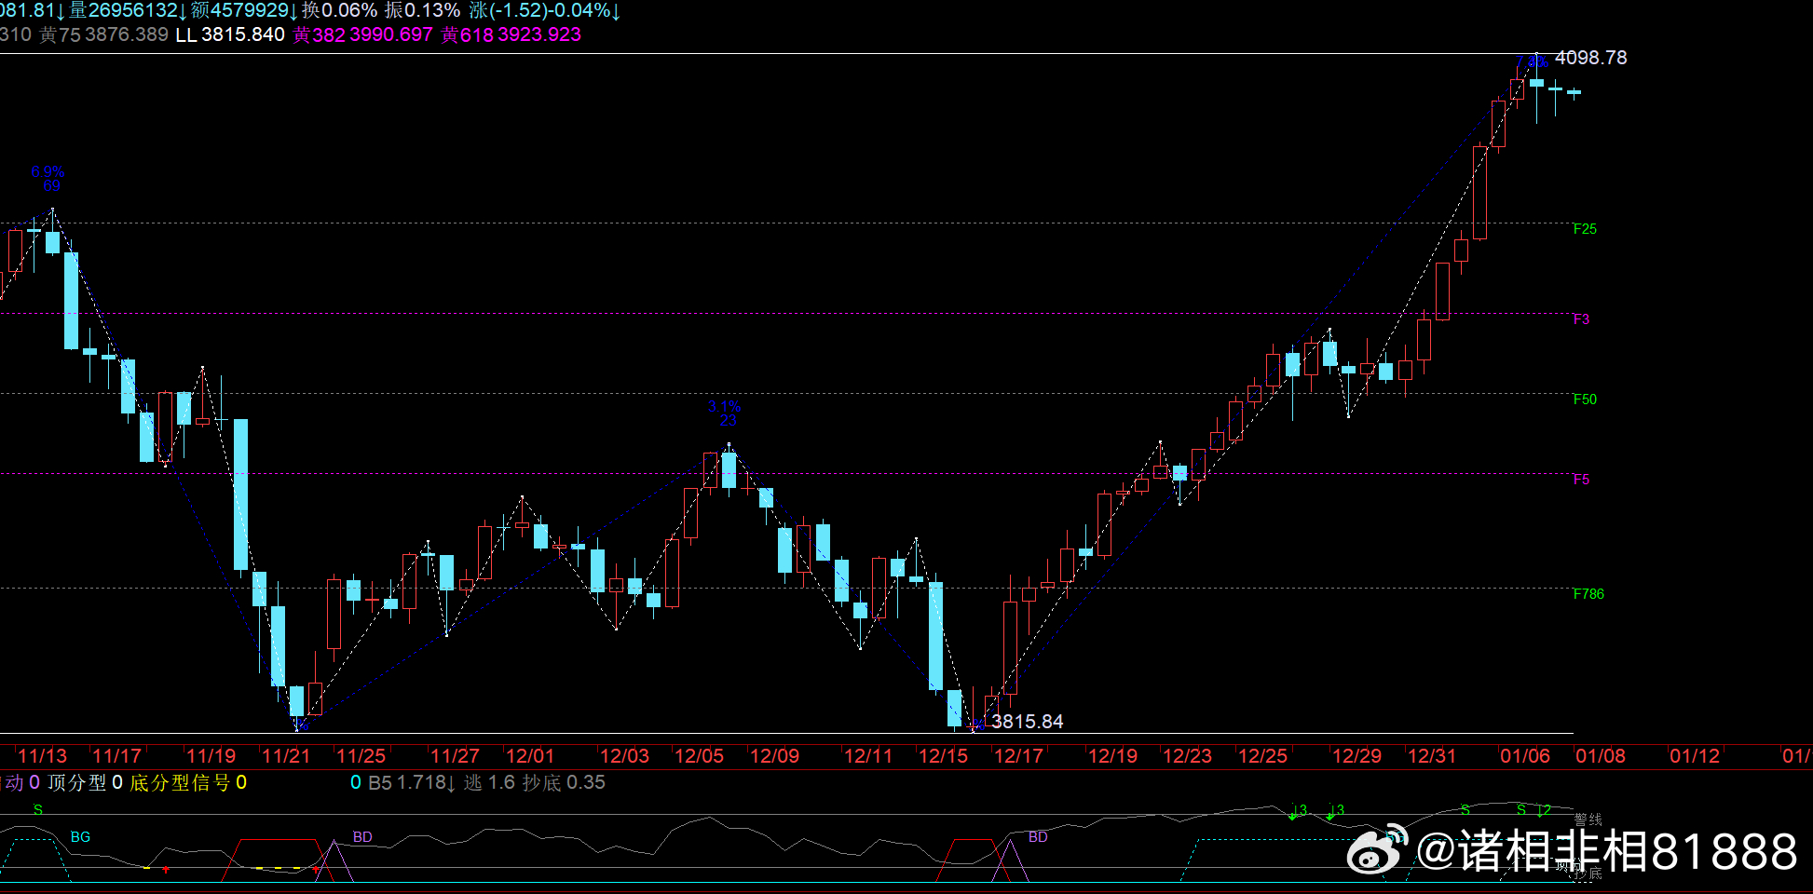Click the 4098.78 high price label
The height and width of the screenshot is (894, 1813).
(x=1591, y=58)
